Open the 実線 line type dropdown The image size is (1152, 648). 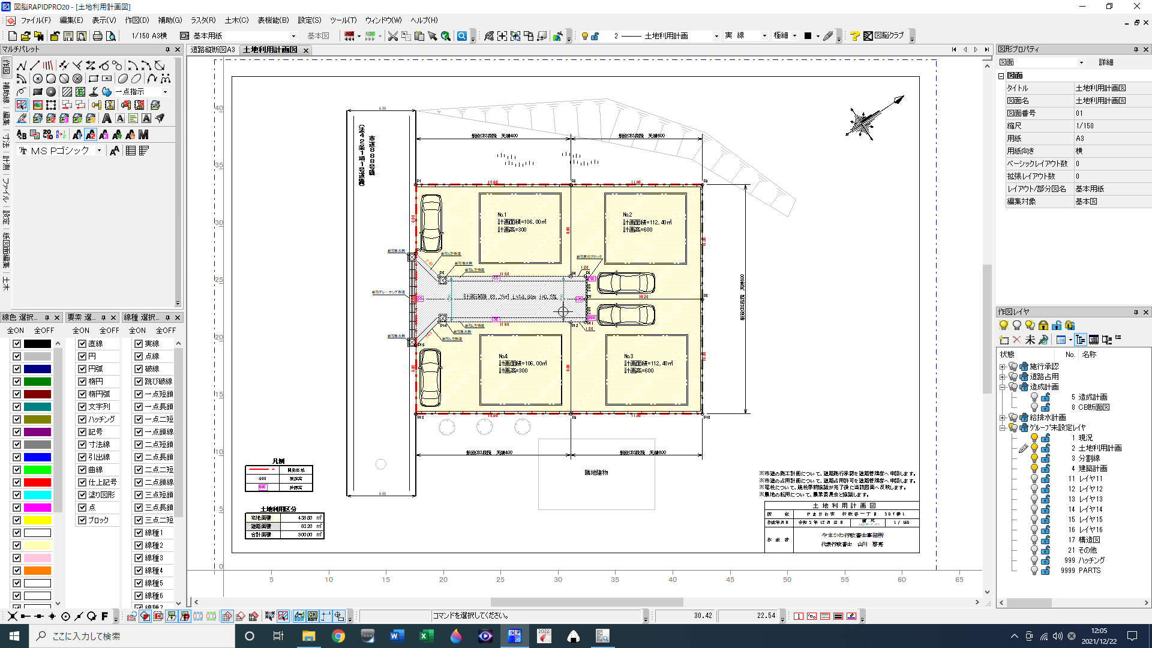click(764, 36)
